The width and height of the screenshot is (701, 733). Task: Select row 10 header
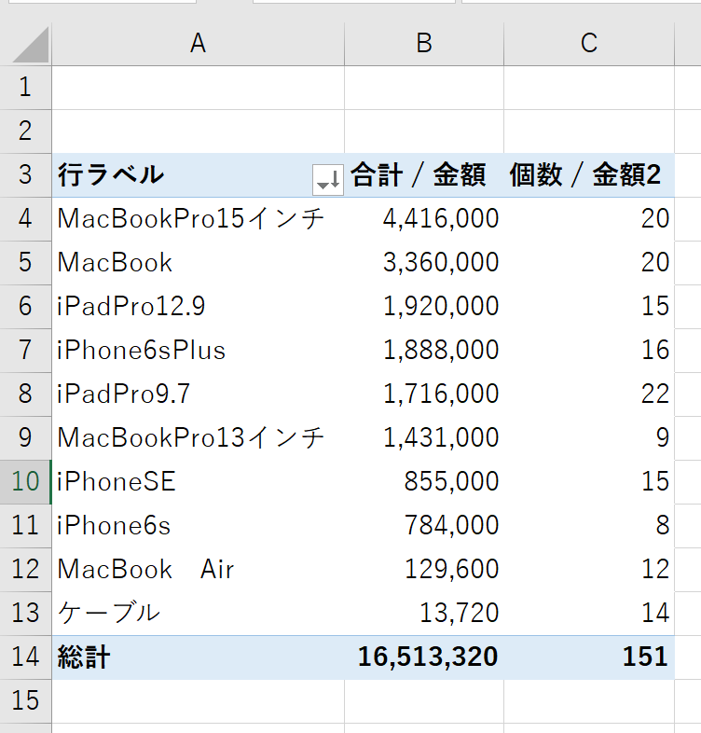[x=25, y=482]
